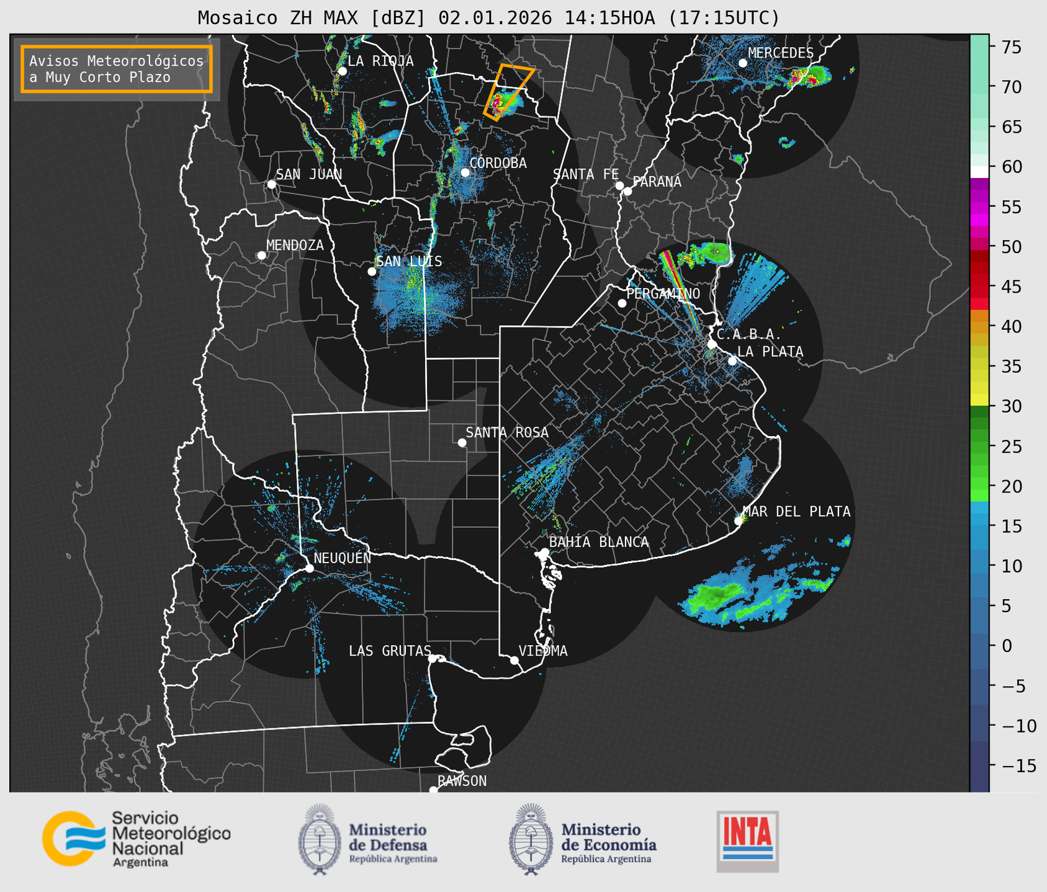
Task: Click the PARANA city label
Action: [x=657, y=182]
